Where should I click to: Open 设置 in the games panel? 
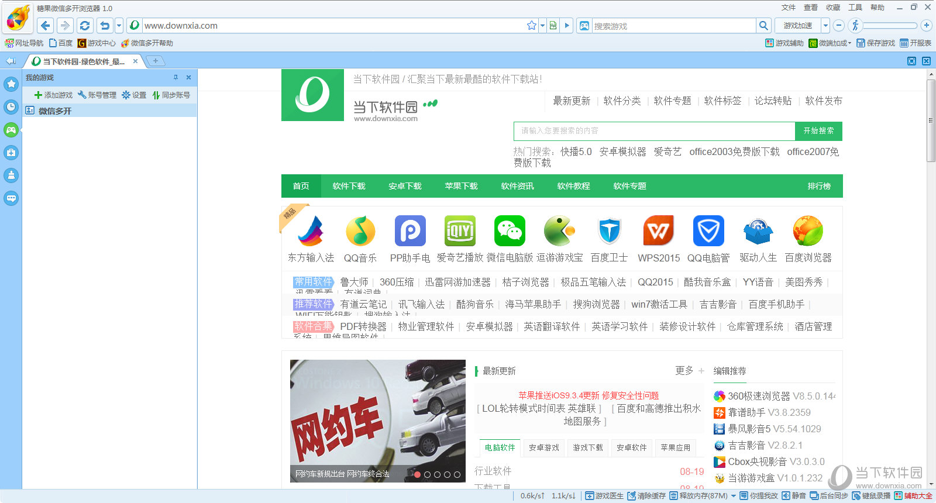[134, 95]
